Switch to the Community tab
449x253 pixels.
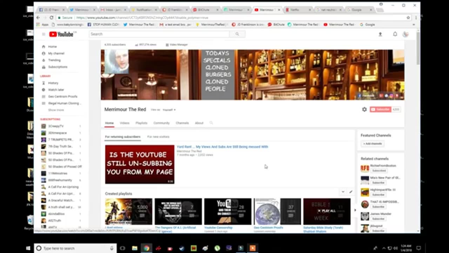161,123
